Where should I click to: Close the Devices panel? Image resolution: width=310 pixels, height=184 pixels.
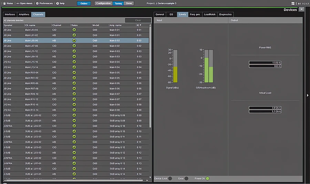point(301,9)
